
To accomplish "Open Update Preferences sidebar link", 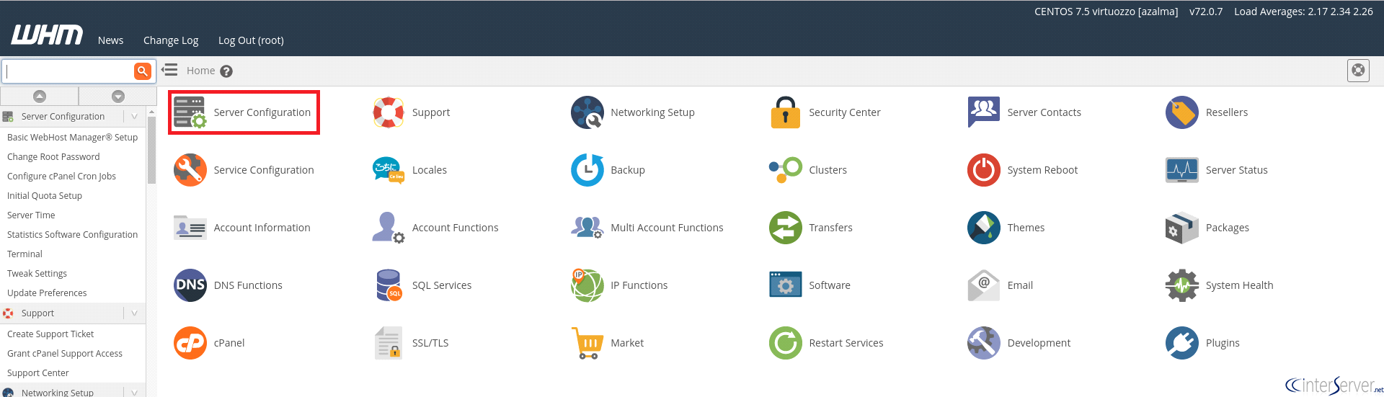I will point(47,293).
